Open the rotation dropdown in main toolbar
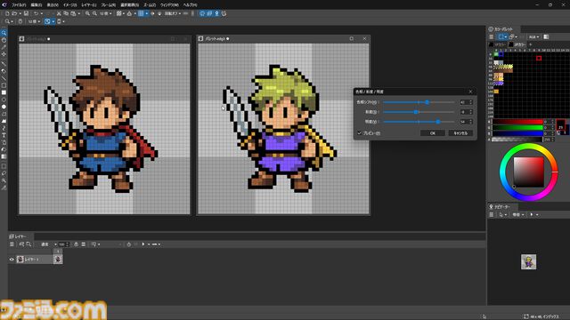Screen dimensions: 570x320 point(173,13)
